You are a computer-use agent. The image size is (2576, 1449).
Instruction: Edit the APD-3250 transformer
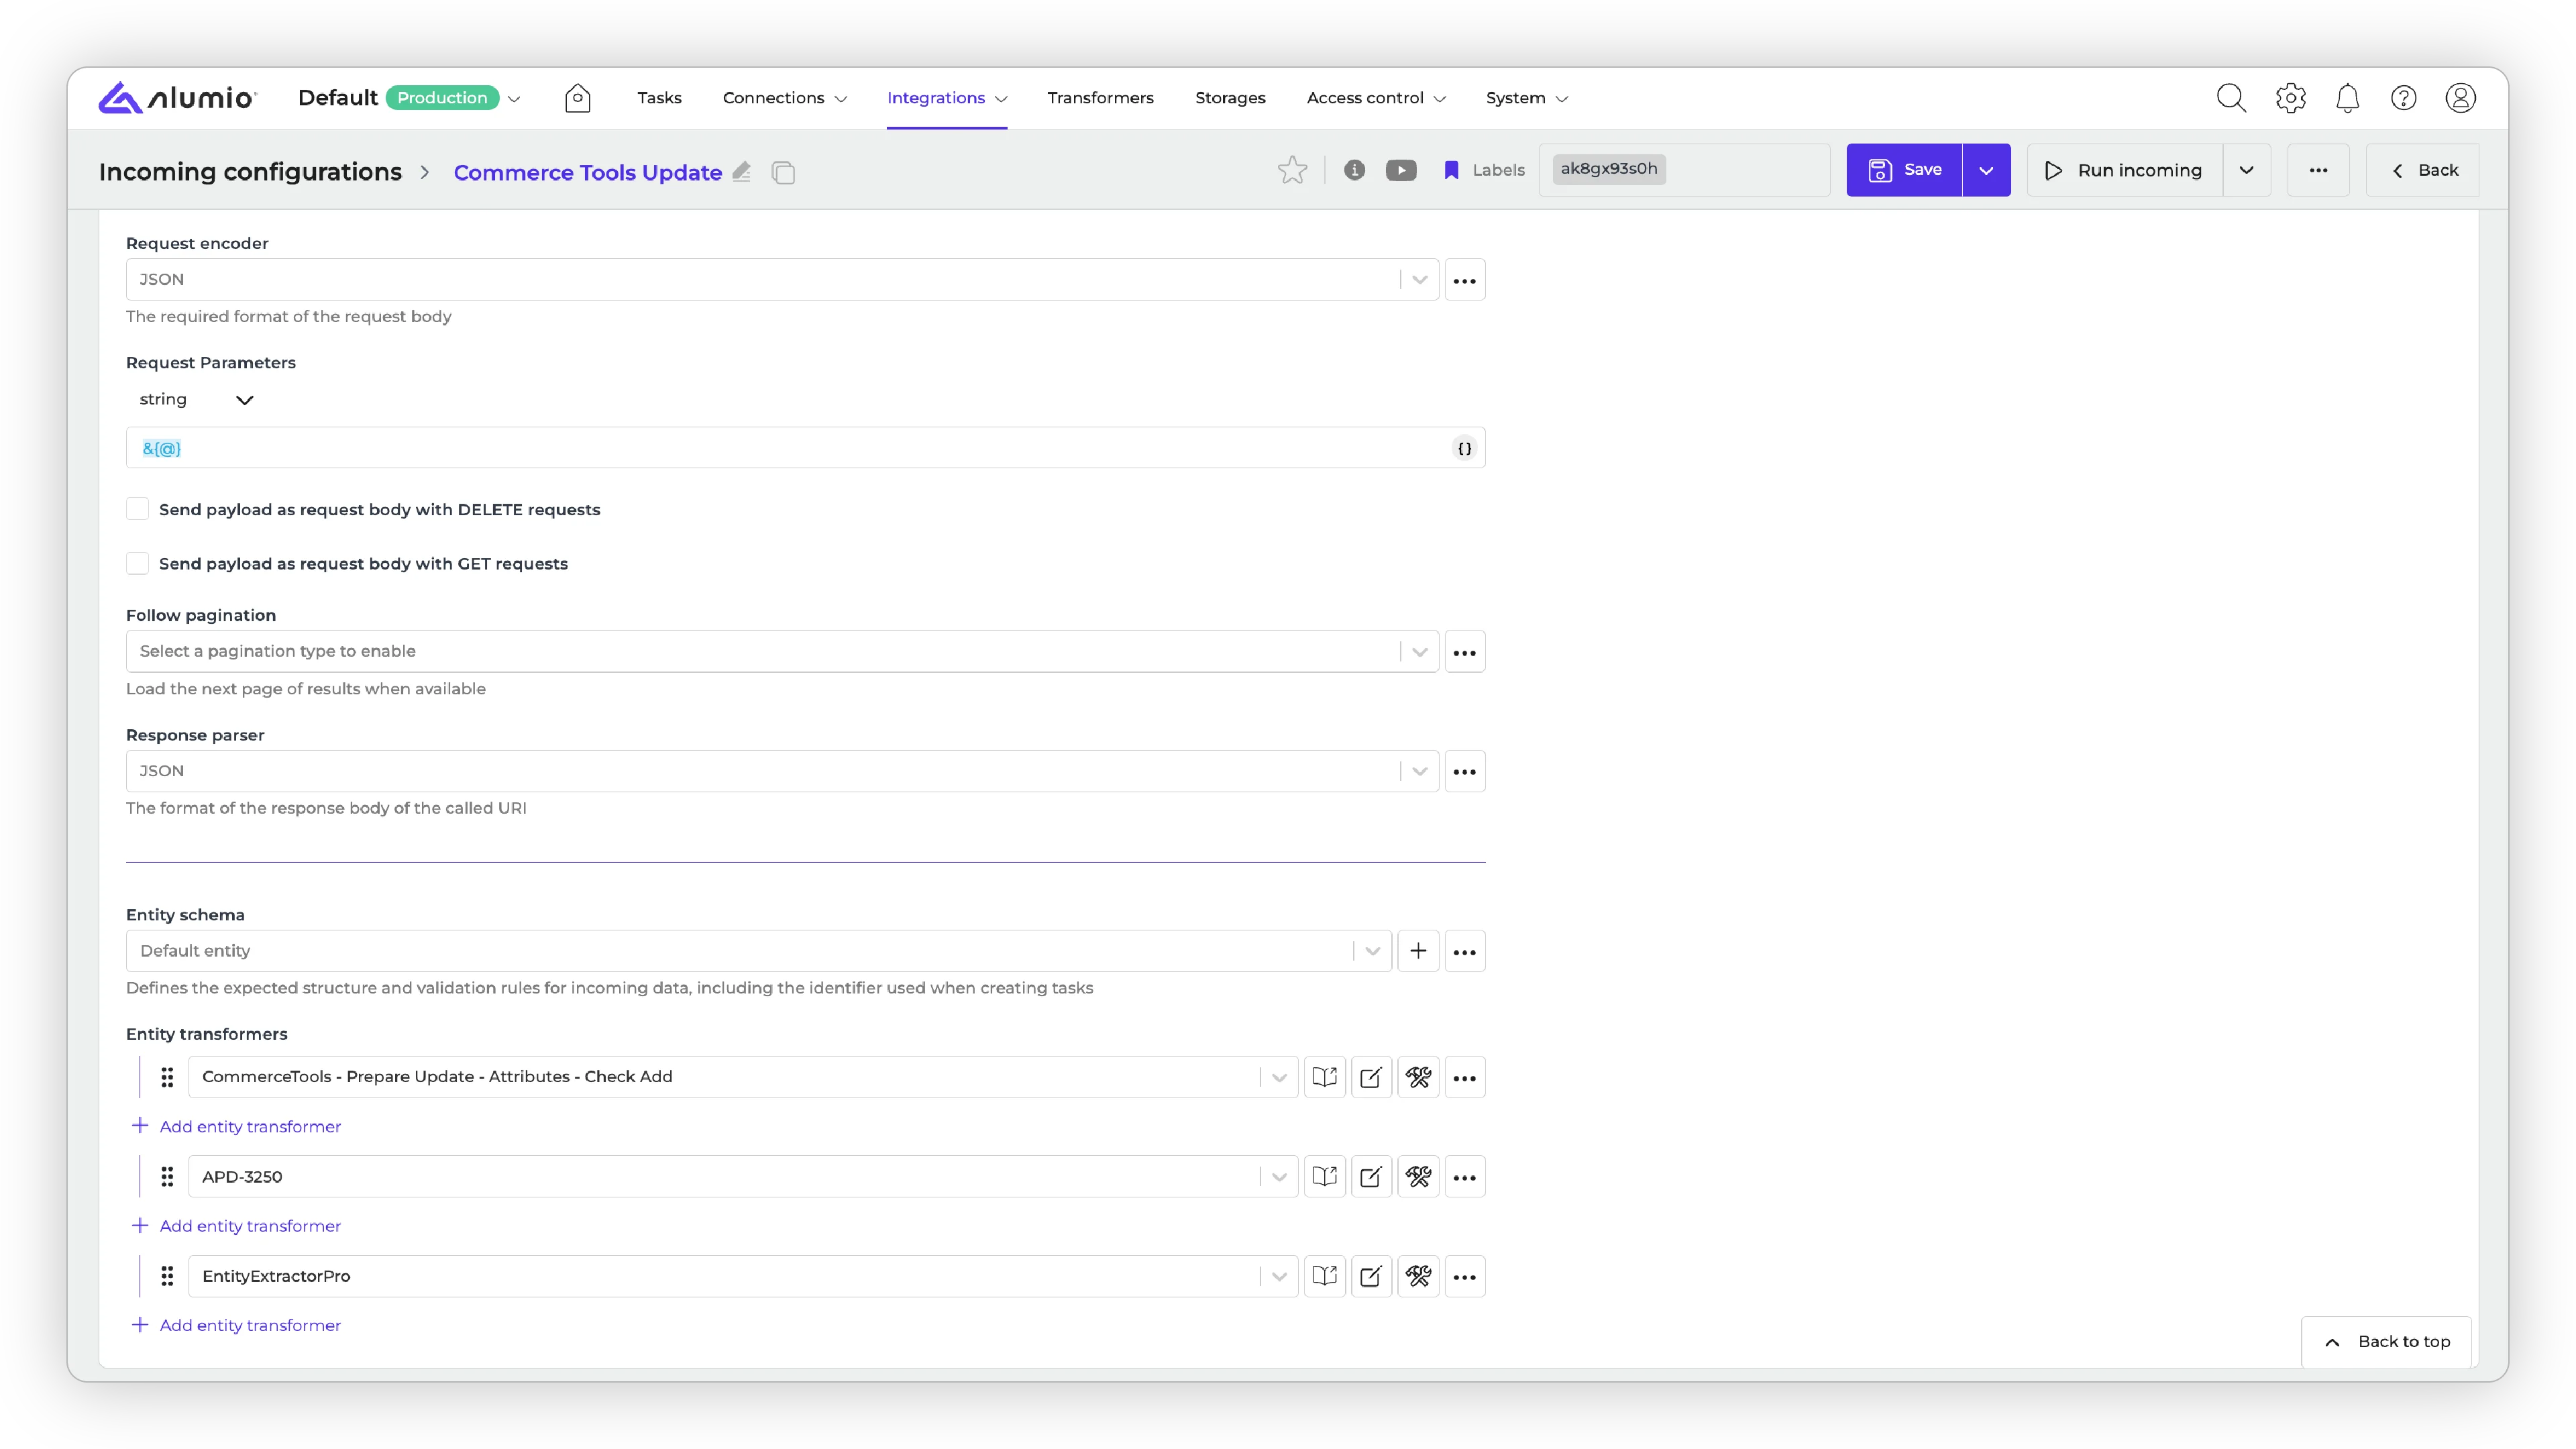coord(1371,1176)
